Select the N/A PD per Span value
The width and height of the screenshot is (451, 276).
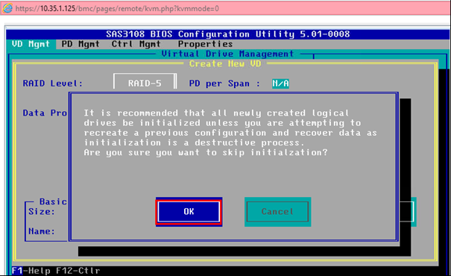(280, 84)
